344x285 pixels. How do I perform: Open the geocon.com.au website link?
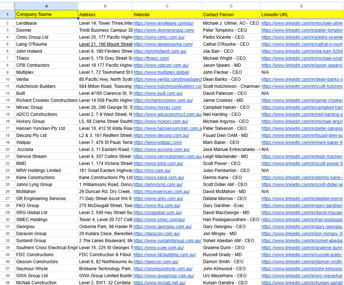(x=156, y=262)
